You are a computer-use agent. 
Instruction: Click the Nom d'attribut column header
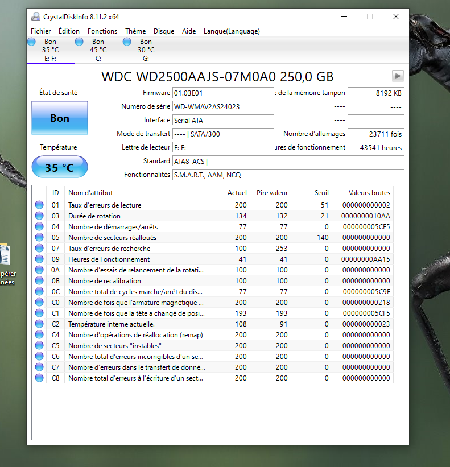137,193
